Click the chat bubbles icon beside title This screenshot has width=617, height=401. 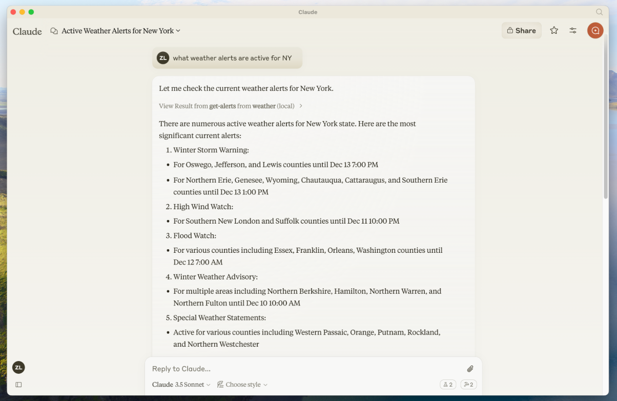[x=54, y=31]
